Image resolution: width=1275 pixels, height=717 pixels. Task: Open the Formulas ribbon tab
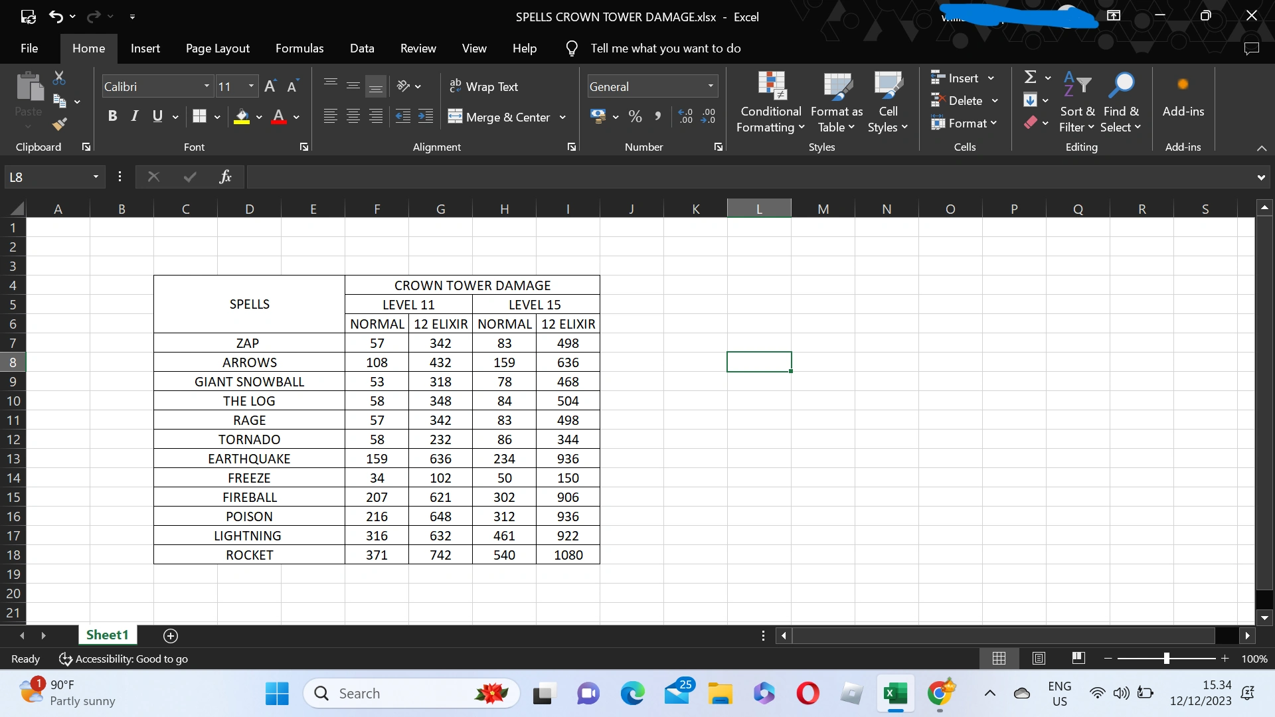(299, 48)
